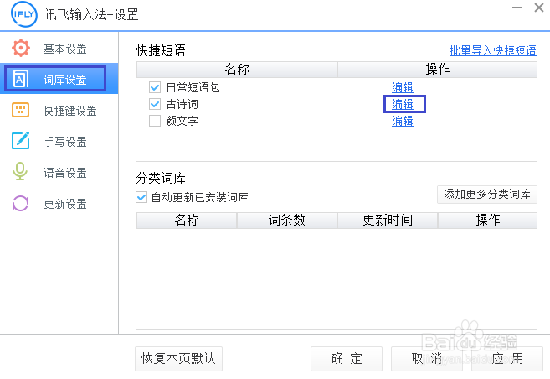Sort by the 词条数 column header
The image size is (550, 379).
click(286, 221)
